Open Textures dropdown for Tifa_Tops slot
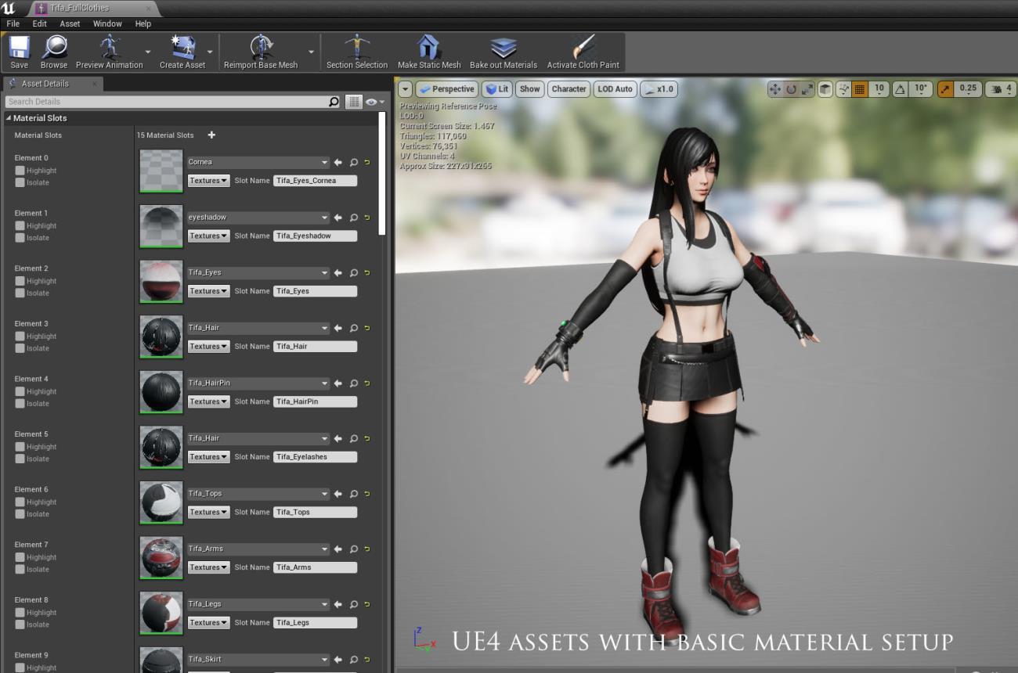This screenshot has width=1018, height=673. click(x=208, y=512)
